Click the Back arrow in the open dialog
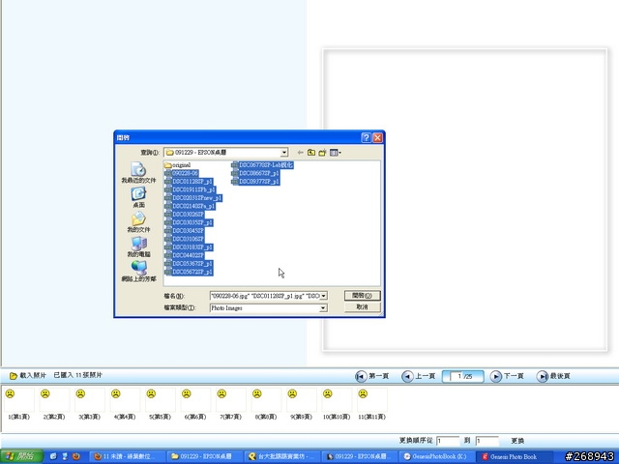This screenshot has height=464, width=619. point(300,153)
